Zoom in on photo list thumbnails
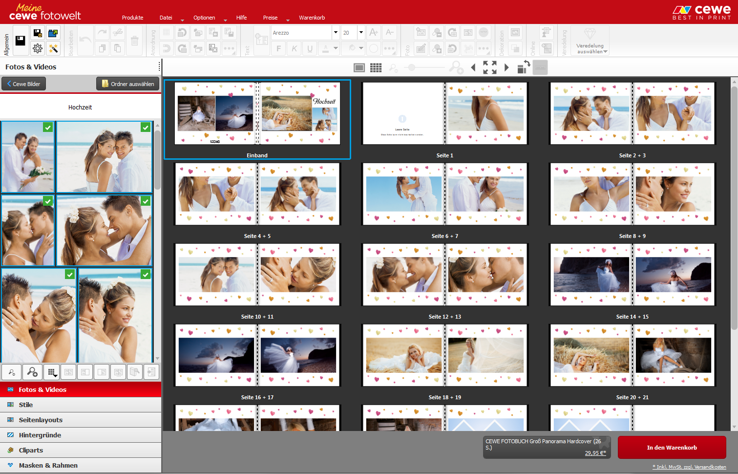Viewport: 738px width, 474px height. point(32,372)
